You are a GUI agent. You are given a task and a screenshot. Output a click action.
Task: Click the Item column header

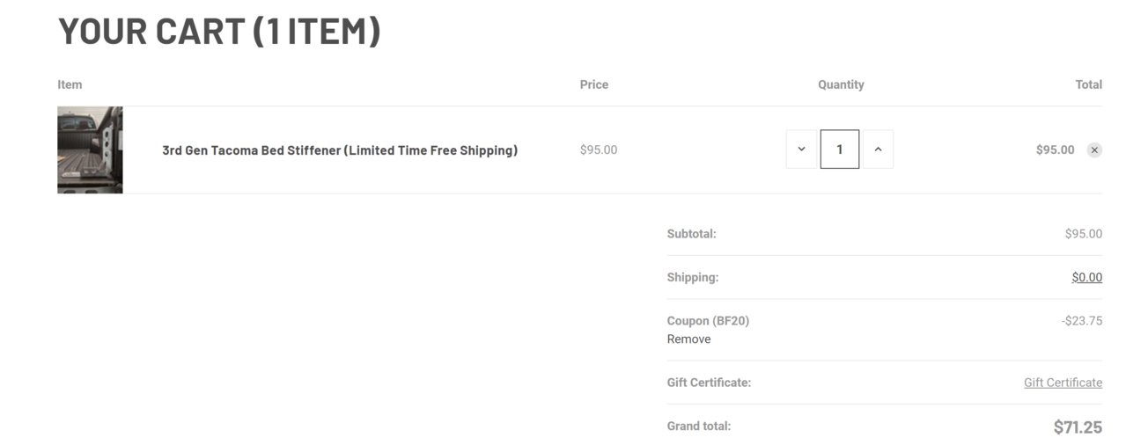70,84
